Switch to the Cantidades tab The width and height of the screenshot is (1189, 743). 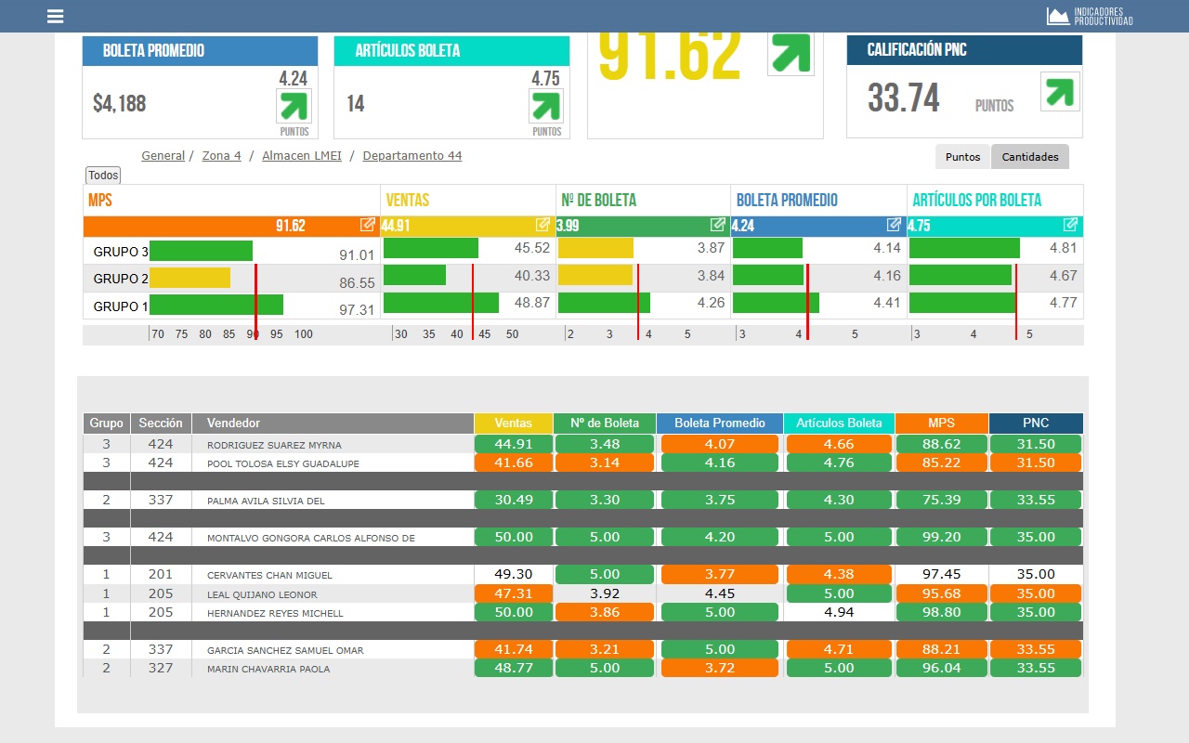pos(1030,157)
